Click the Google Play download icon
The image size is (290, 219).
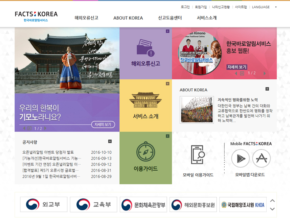241,159
